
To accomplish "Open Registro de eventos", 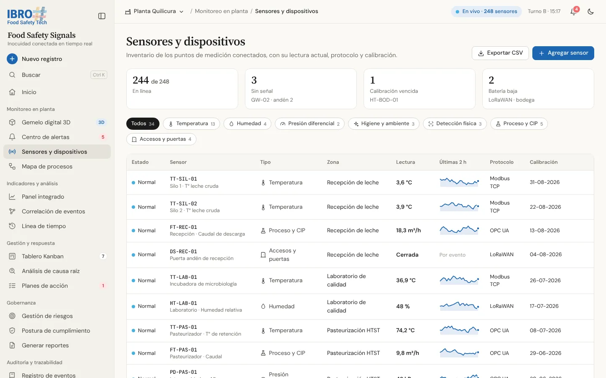I will [57, 375].
